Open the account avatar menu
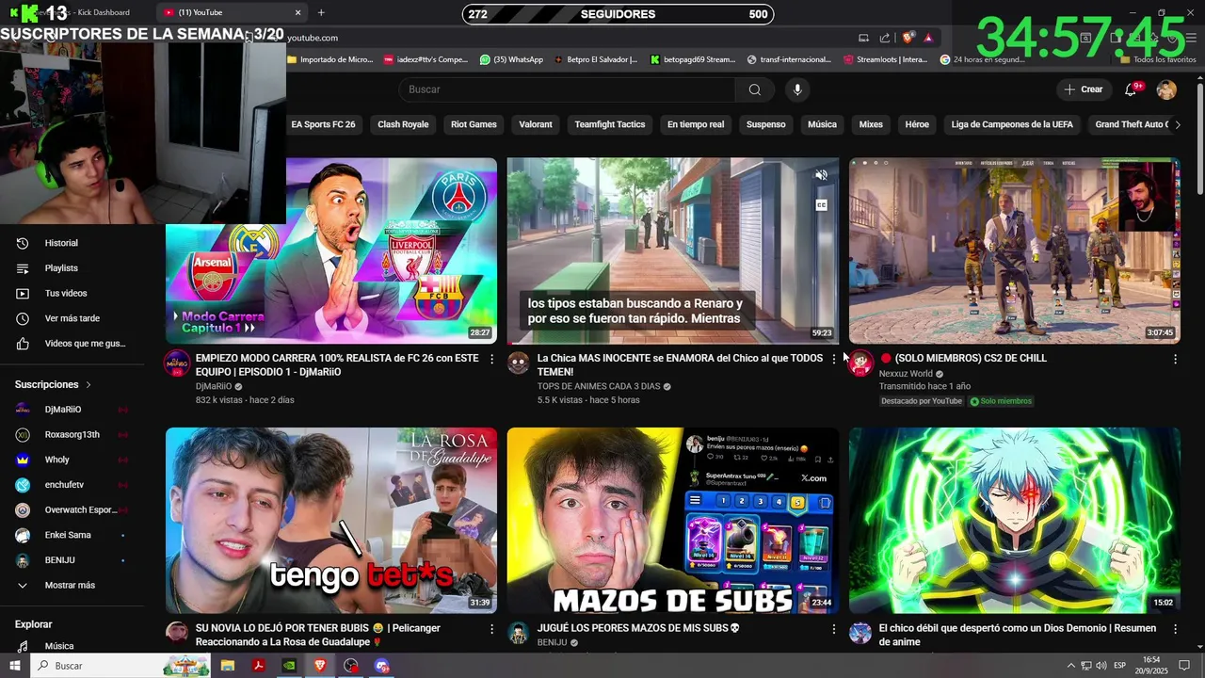Image resolution: width=1205 pixels, height=678 pixels. point(1166,89)
